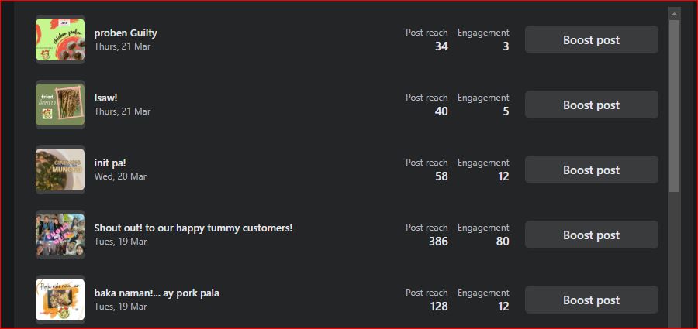Open the baka naman pork post thumbnail

pyautogui.click(x=60, y=300)
